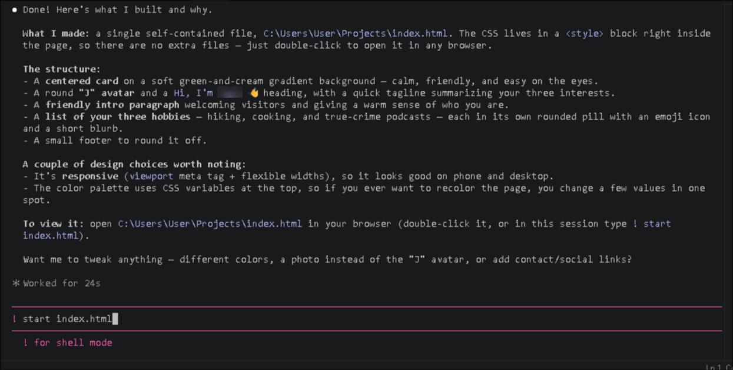Click 'A couple of design choices worth noting:' heading
Image resolution: width=733 pixels, height=370 pixels.
tap(135, 164)
